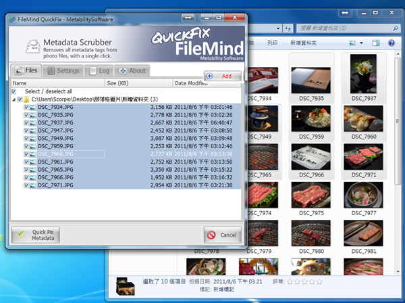
Task: Select DSC_7971 thumbnail in Explorer
Action: pos(363,157)
